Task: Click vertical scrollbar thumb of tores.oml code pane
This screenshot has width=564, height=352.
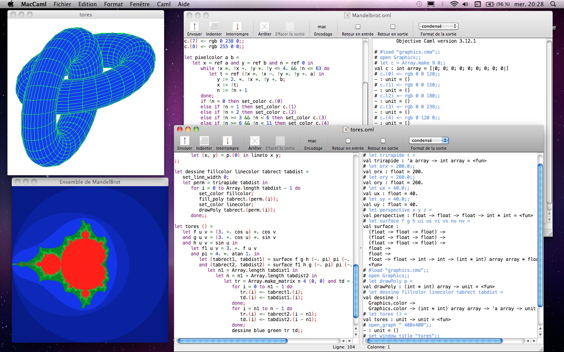Action: pos(356,291)
